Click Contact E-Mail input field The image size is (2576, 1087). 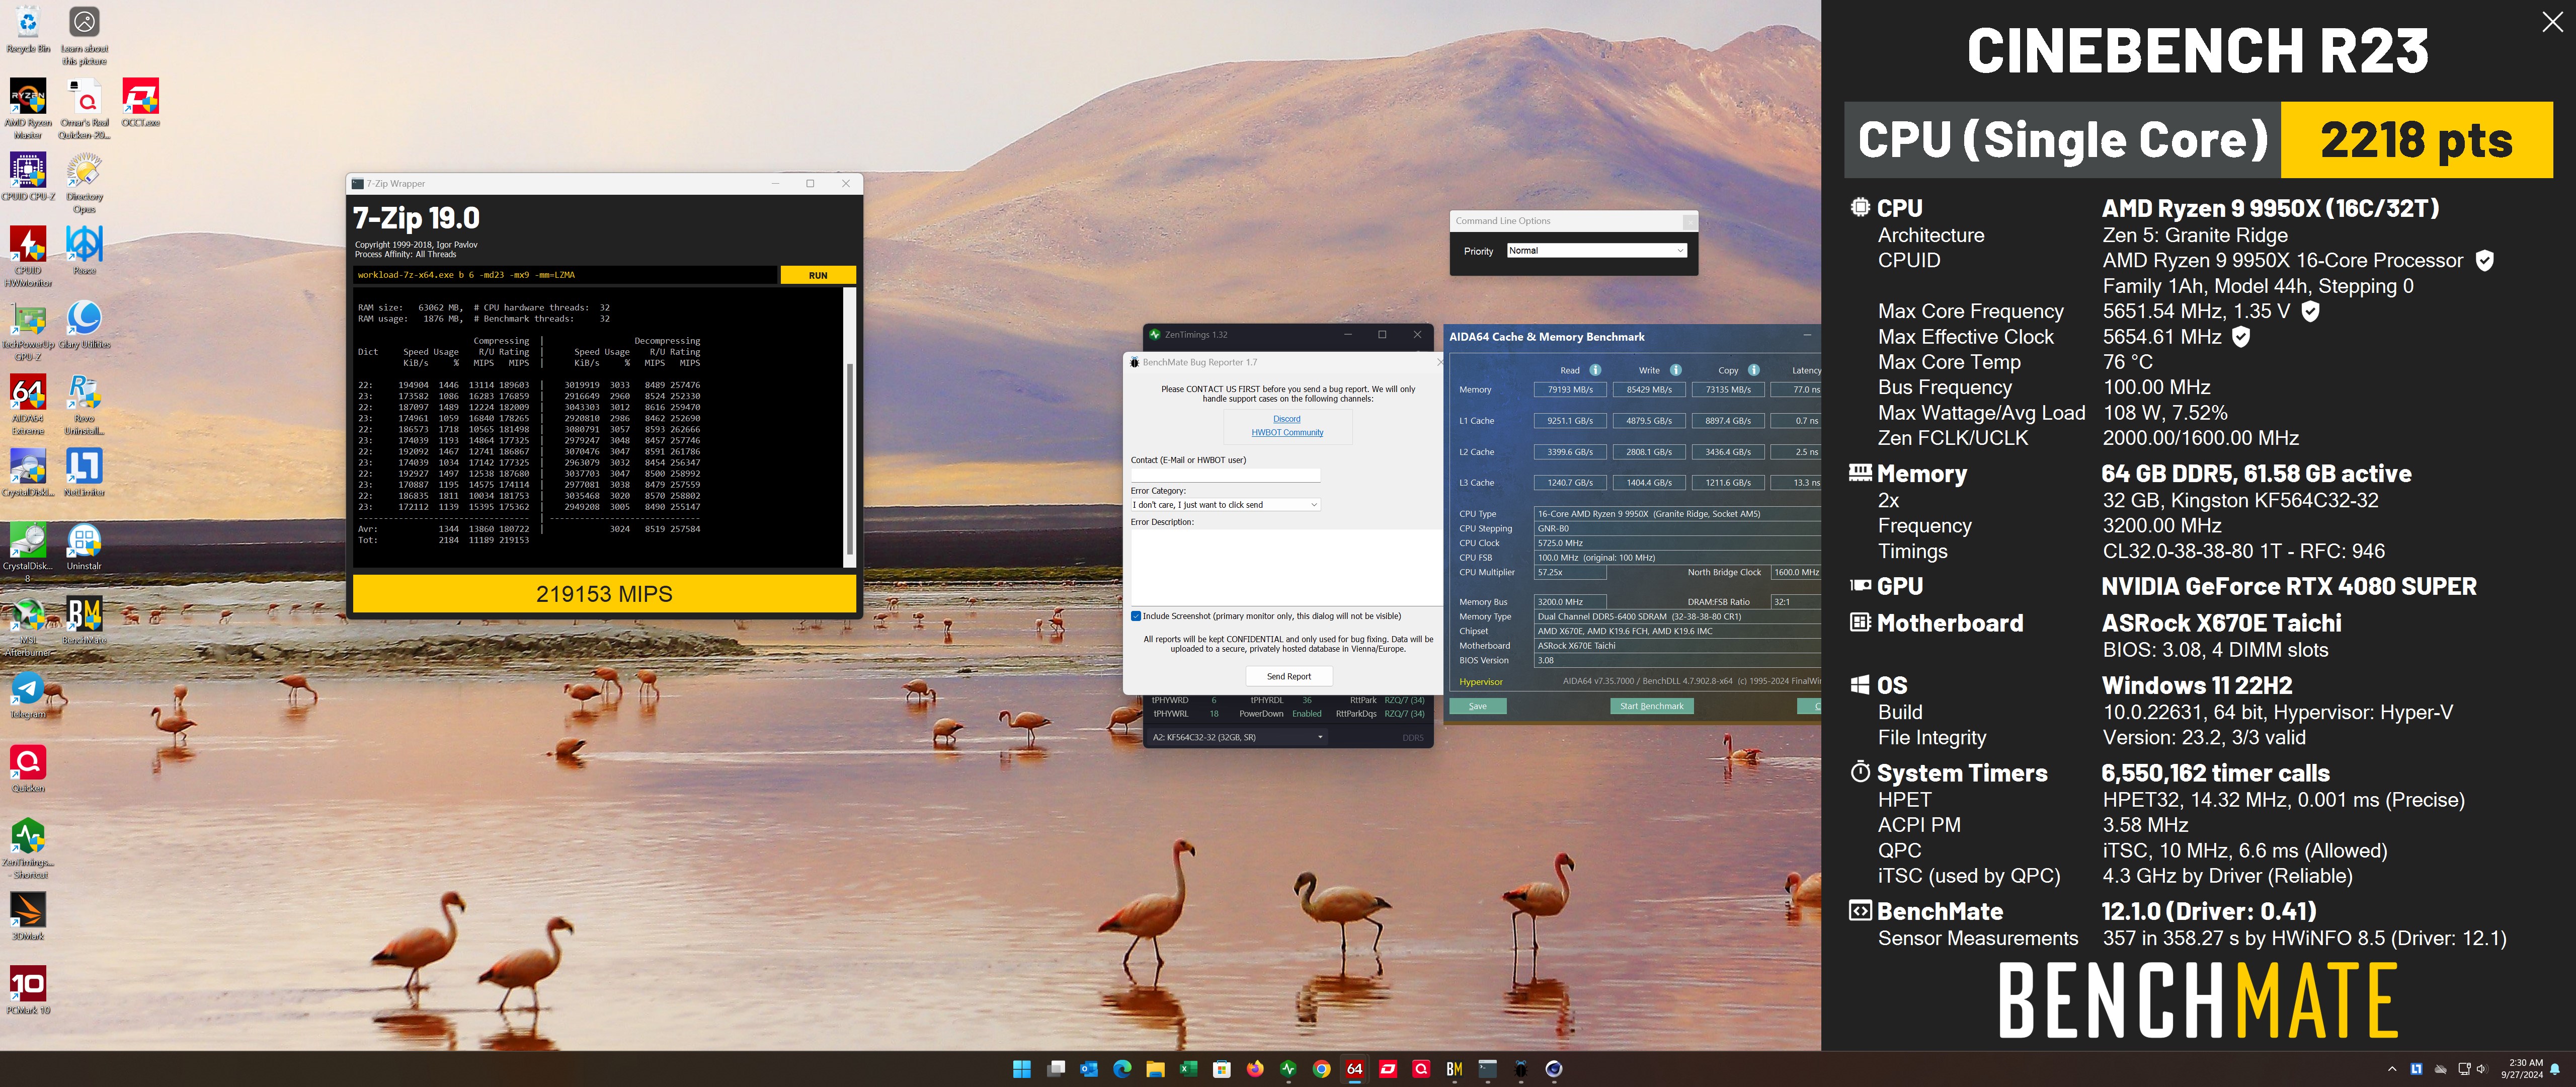click(x=1225, y=475)
